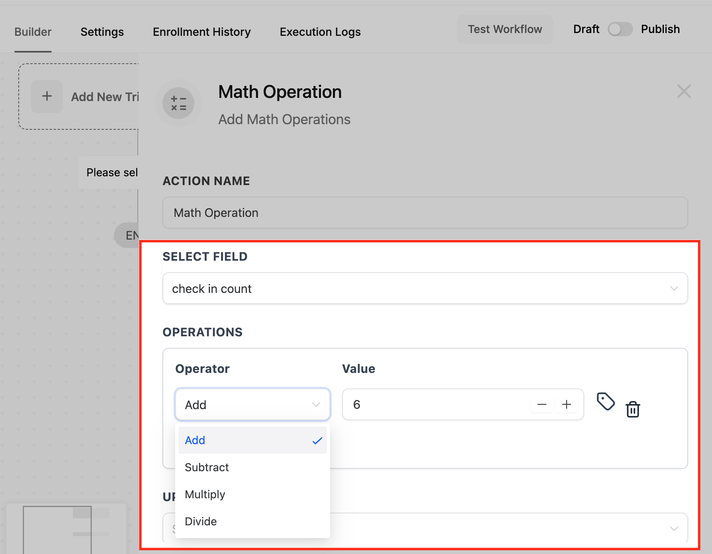Click the Math Operation calculator icon
This screenshot has height=554, width=712.
click(178, 103)
